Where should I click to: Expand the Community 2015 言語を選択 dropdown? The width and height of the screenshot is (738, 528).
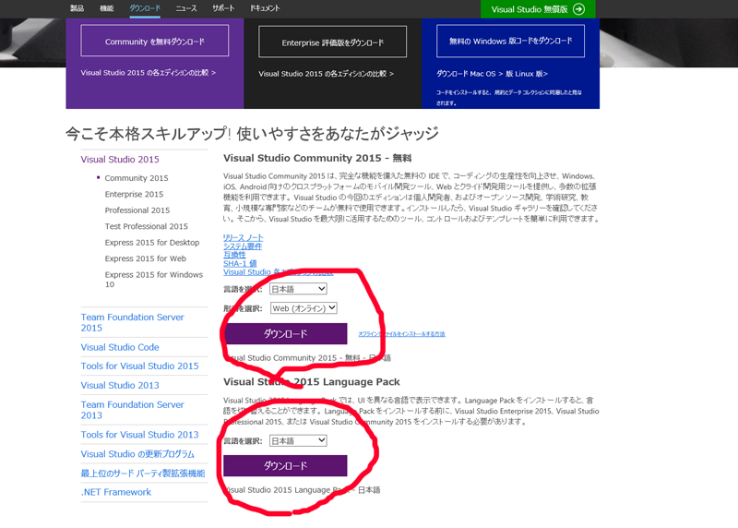292,289
